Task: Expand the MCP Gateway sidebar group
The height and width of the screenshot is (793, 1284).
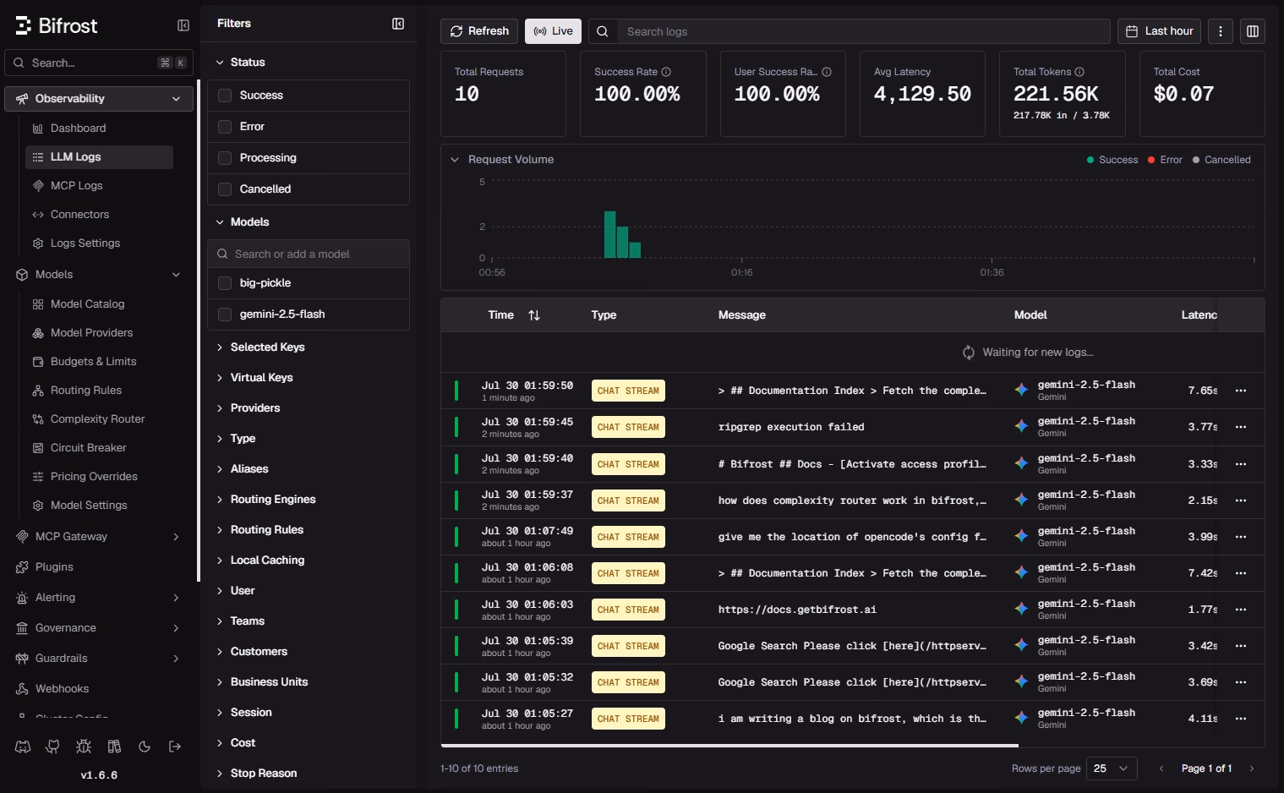Action: (99, 537)
